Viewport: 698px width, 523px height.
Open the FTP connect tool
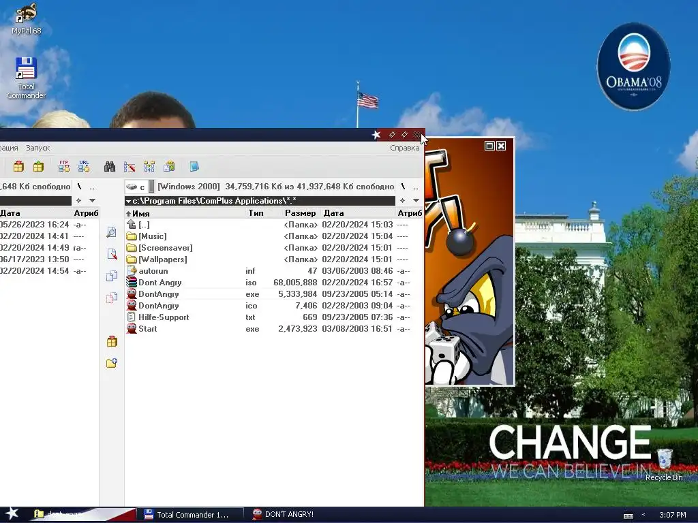click(x=63, y=166)
